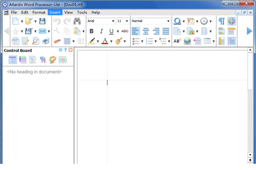This screenshot has width=256, height=170.
Task: Open the Edit menu
Action: point(25,12)
